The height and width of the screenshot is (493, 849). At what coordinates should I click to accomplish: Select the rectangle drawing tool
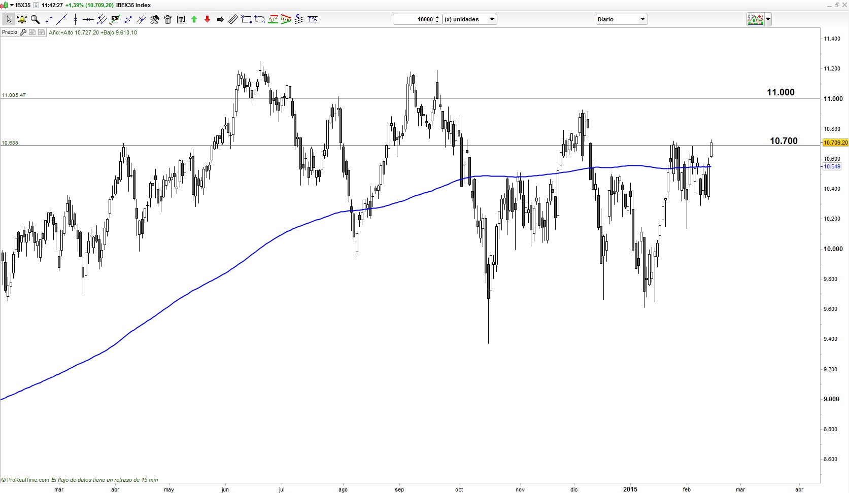[x=247, y=19]
